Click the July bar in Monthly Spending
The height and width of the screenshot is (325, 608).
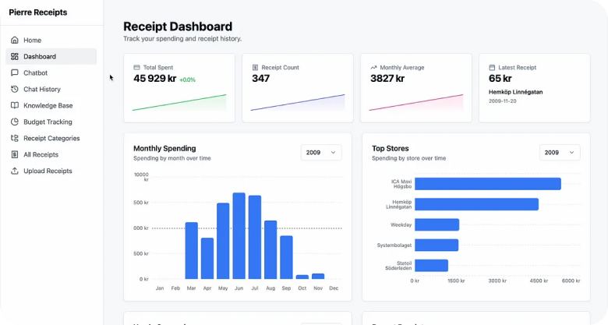coord(255,238)
